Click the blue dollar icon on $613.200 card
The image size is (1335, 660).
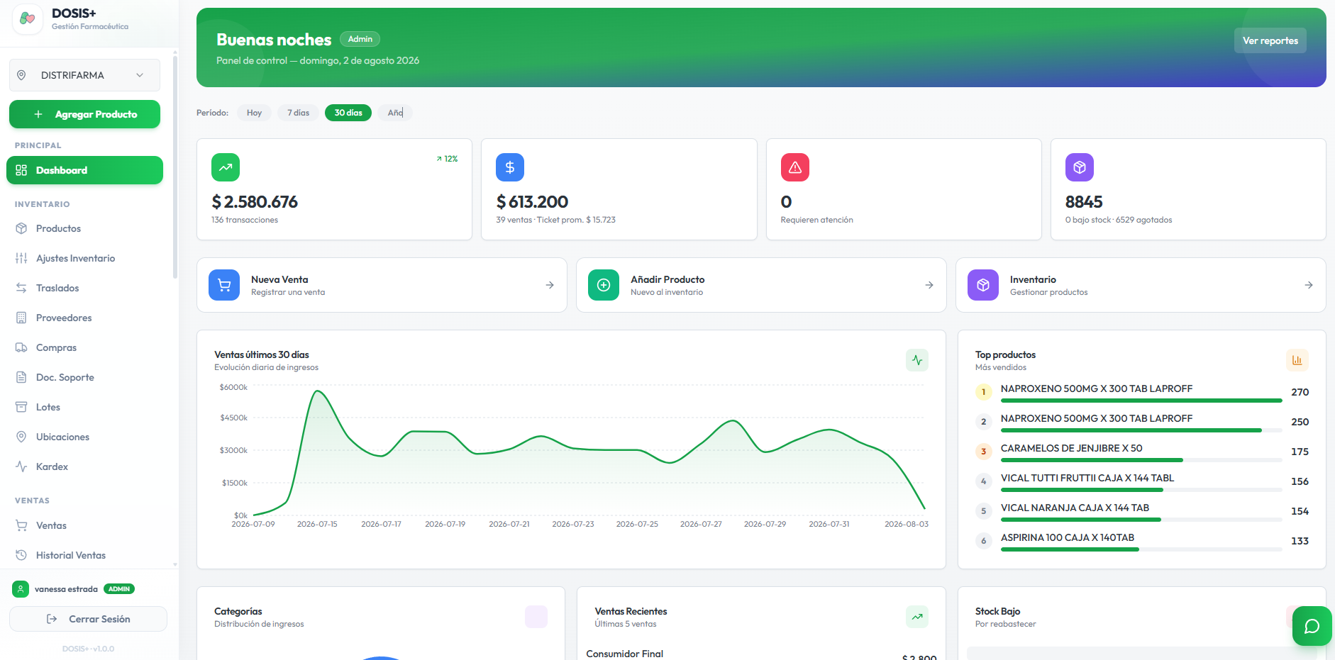coord(510,167)
